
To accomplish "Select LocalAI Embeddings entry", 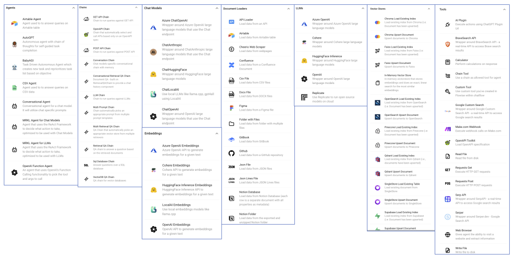I will tap(182, 209).
